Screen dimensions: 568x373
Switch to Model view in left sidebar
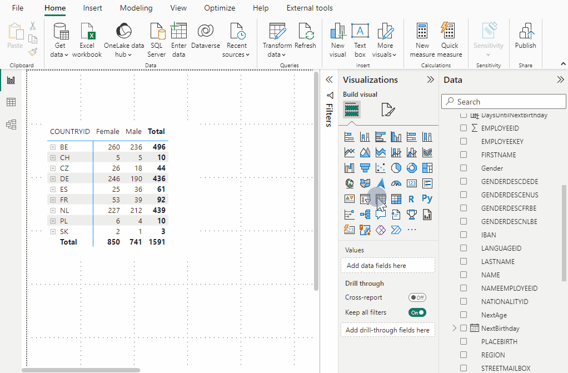[x=11, y=125]
